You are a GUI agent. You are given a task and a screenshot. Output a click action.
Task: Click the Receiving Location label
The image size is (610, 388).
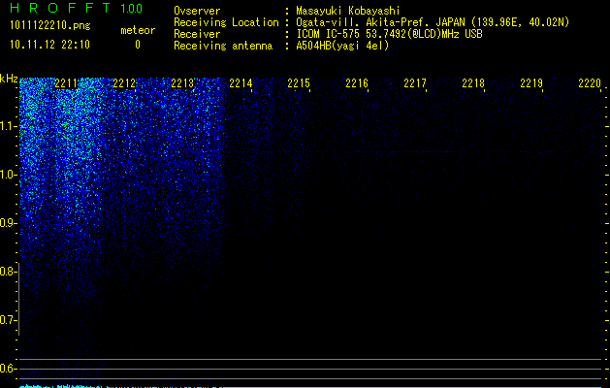(226, 22)
